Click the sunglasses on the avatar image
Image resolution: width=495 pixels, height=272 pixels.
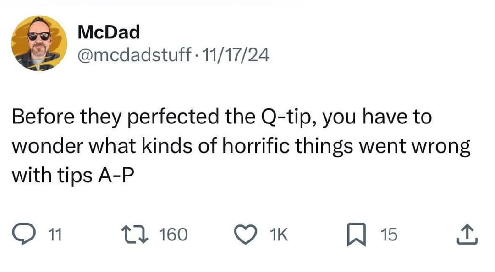click(38, 37)
